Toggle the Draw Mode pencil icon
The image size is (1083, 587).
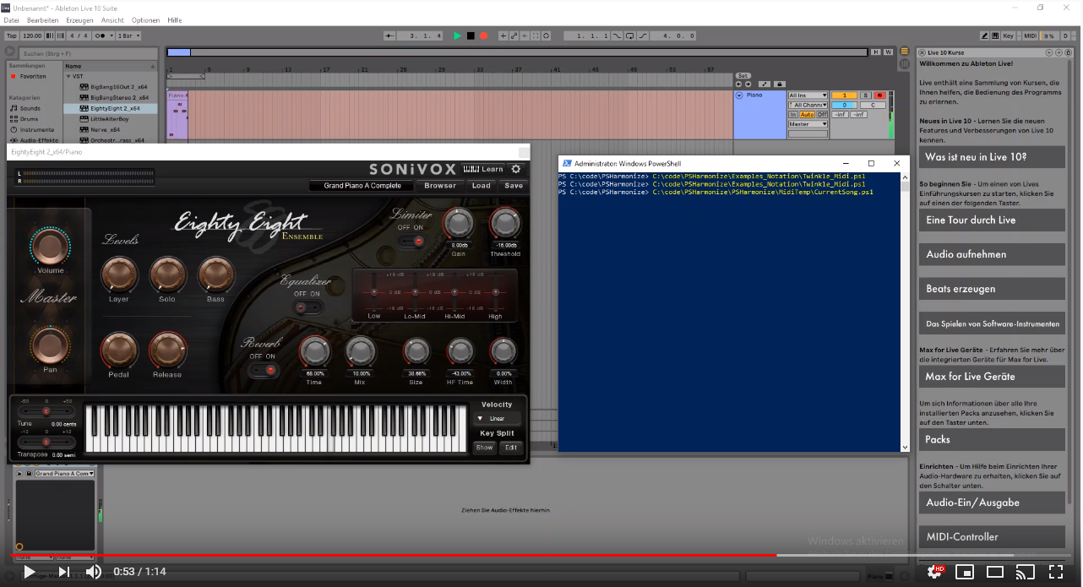pos(984,35)
